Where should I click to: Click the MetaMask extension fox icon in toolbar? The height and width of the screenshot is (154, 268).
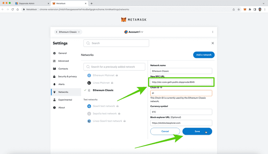click(245, 9)
